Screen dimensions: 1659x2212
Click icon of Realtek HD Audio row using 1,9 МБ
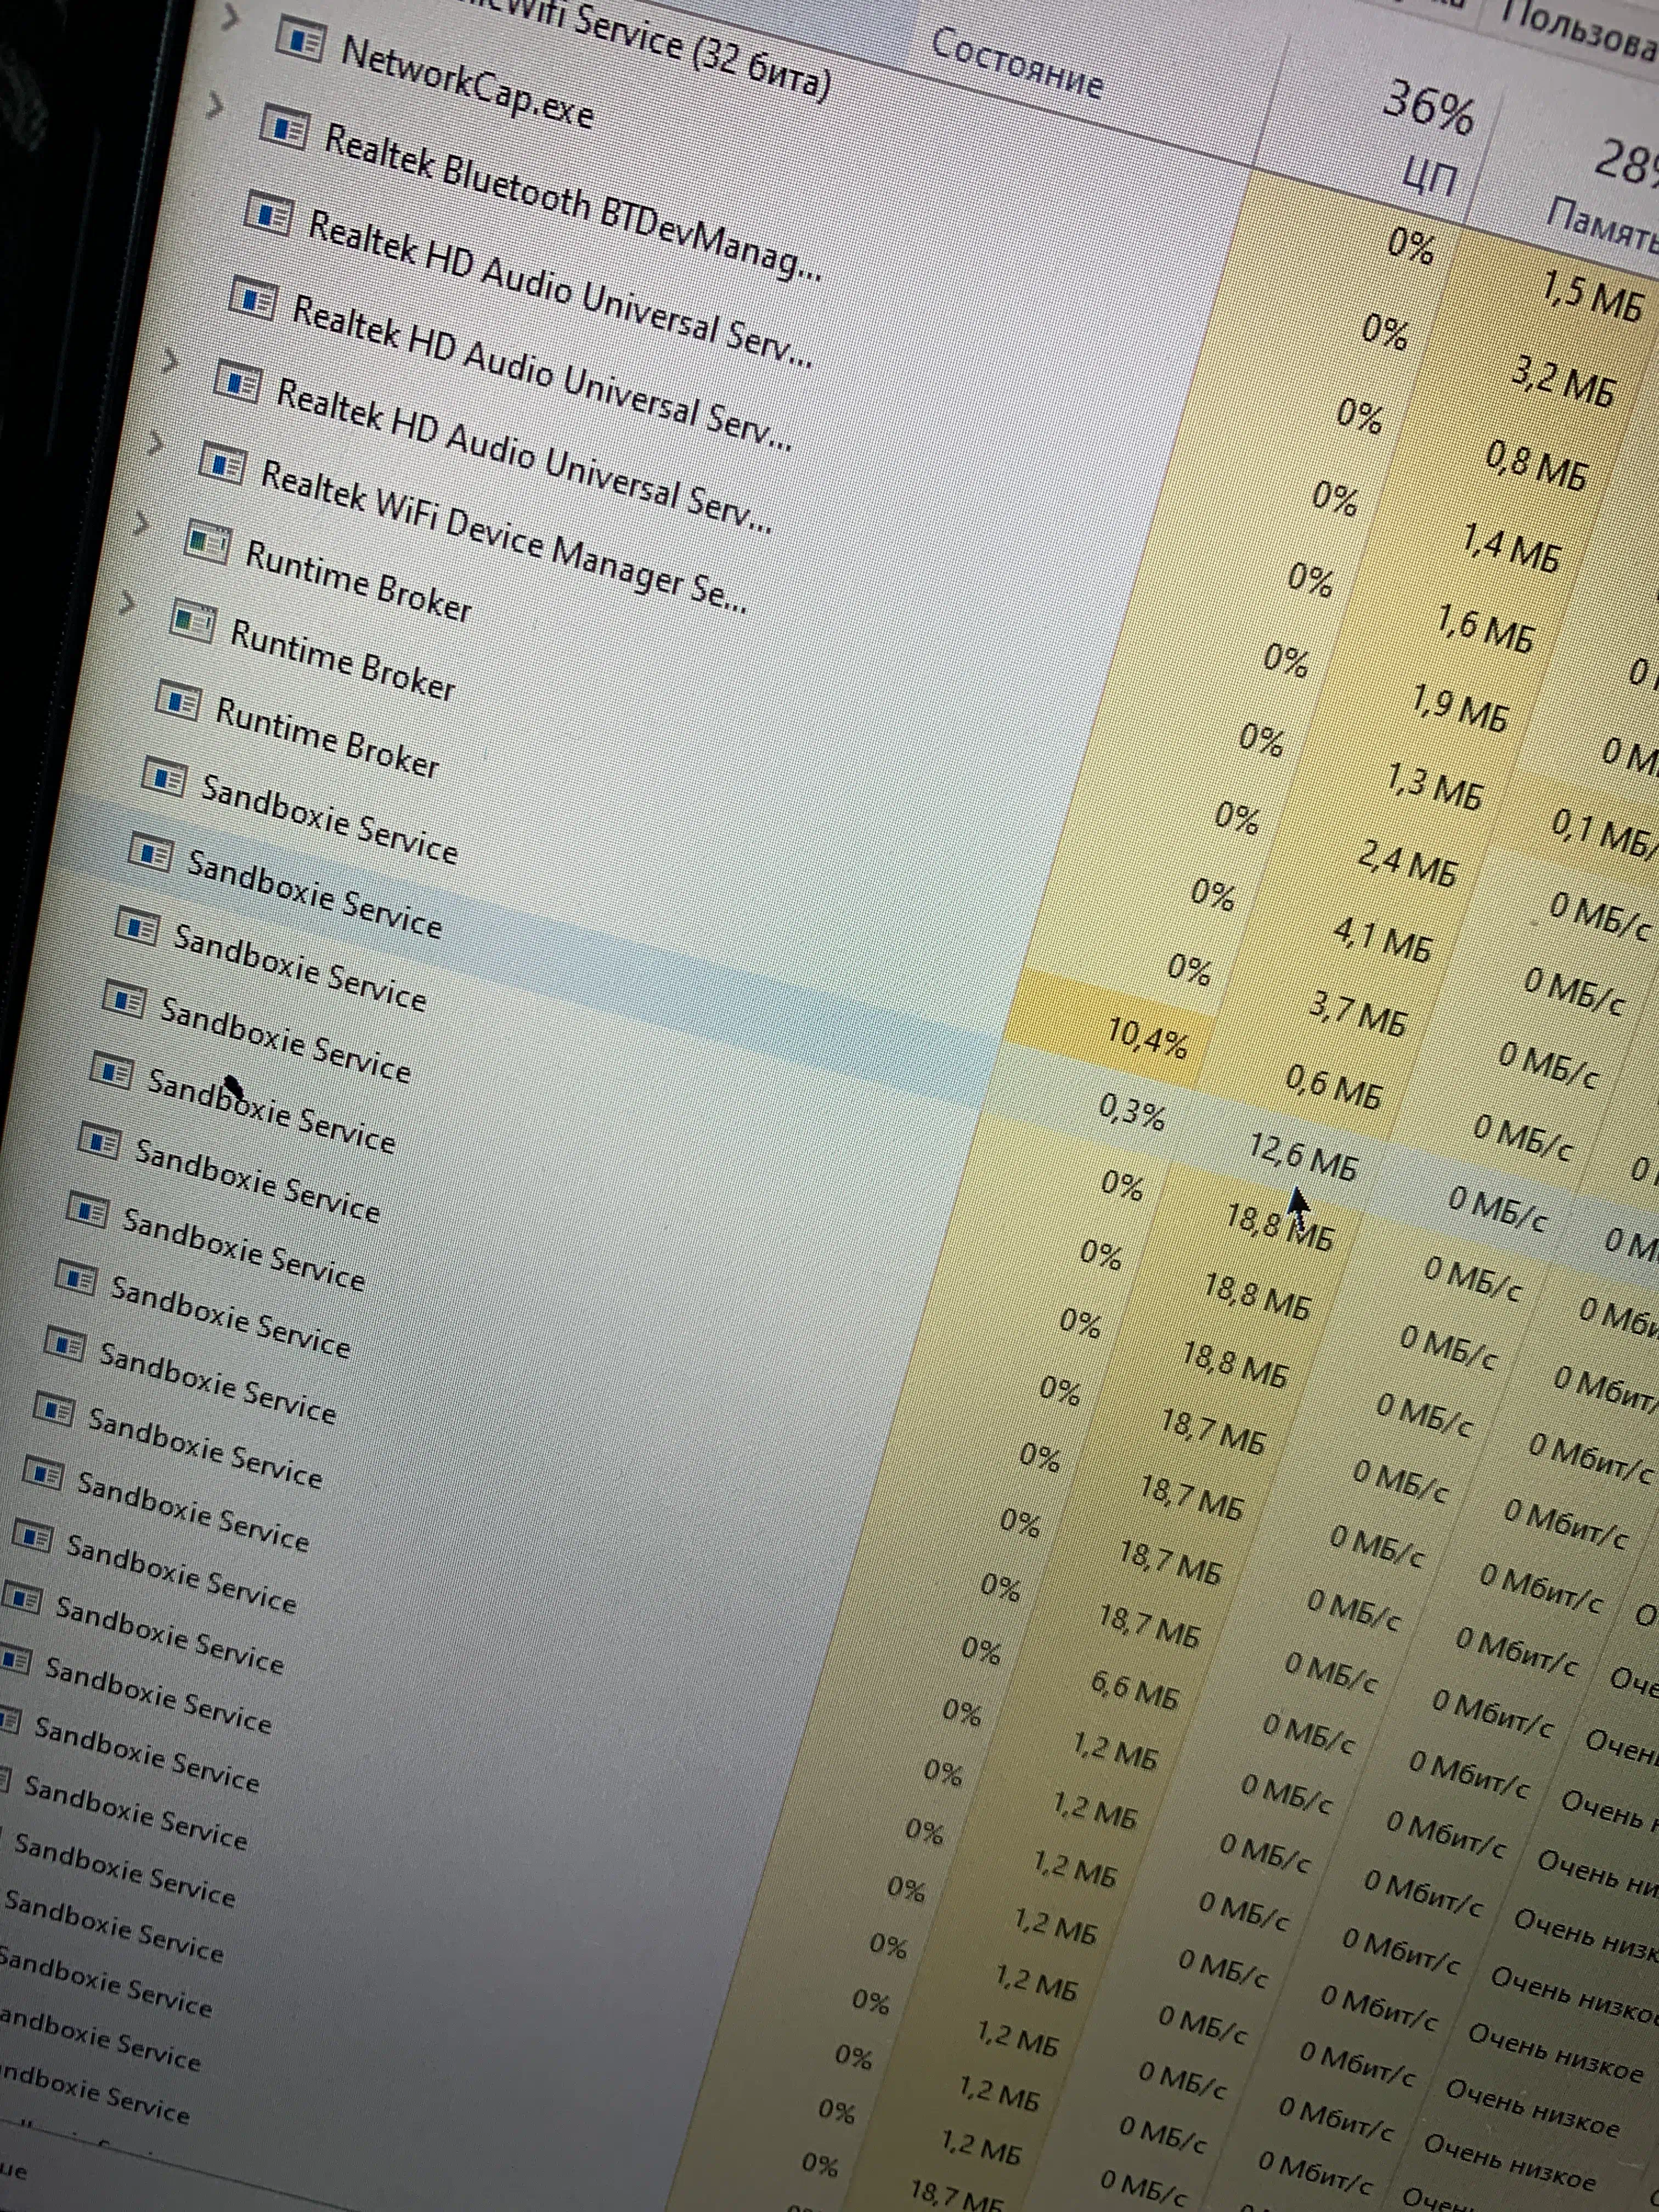[x=237, y=382]
